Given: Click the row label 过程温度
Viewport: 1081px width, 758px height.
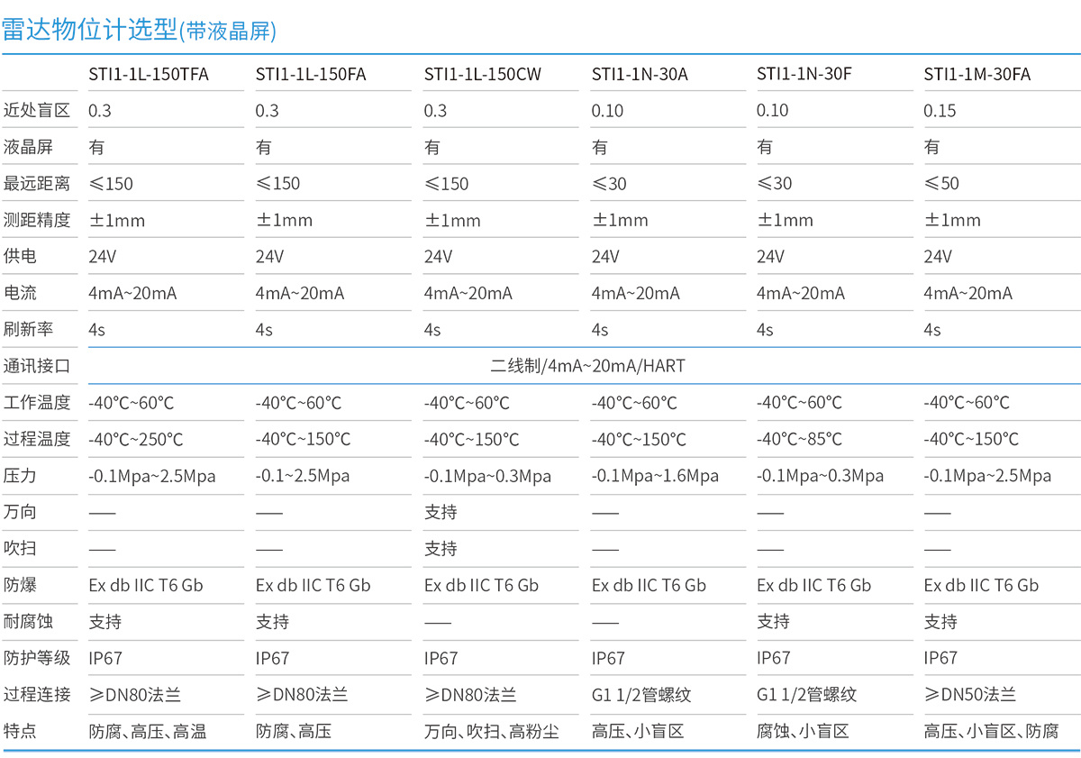Looking at the screenshot, I should pos(36,439).
